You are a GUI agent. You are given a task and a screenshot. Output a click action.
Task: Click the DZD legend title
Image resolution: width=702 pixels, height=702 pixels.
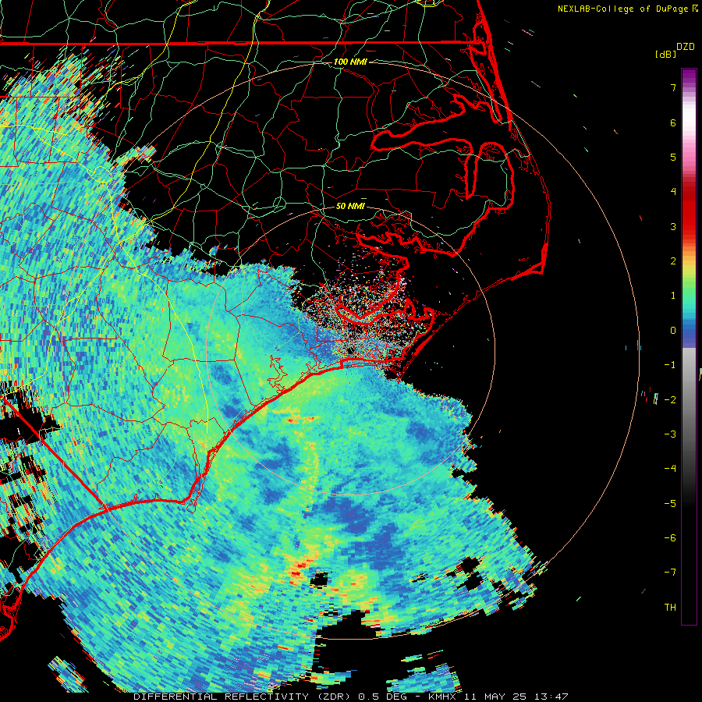[x=685, y=47]
